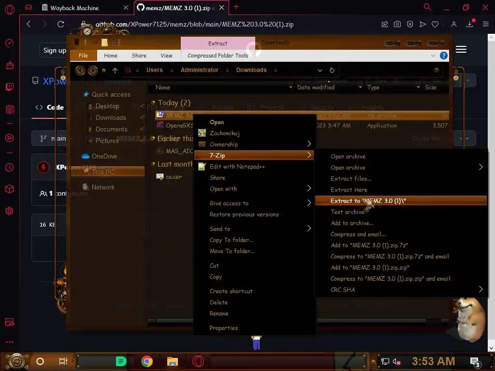Open the notification center icon
495x371 pixels.
coord(475,361)
